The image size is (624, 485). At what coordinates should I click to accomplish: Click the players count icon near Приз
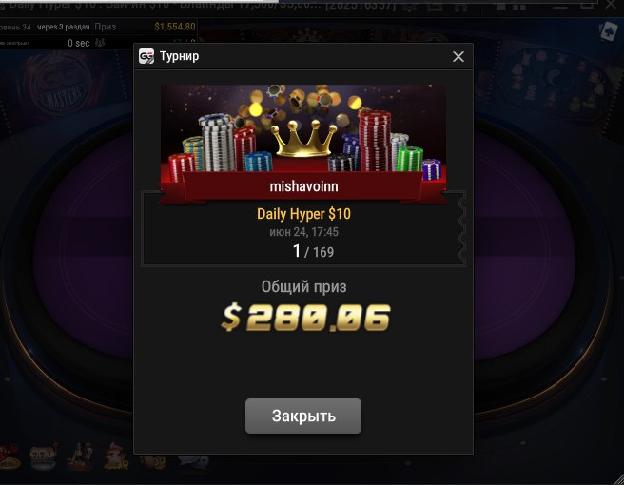pyautogui.click(x=100, y=43)
